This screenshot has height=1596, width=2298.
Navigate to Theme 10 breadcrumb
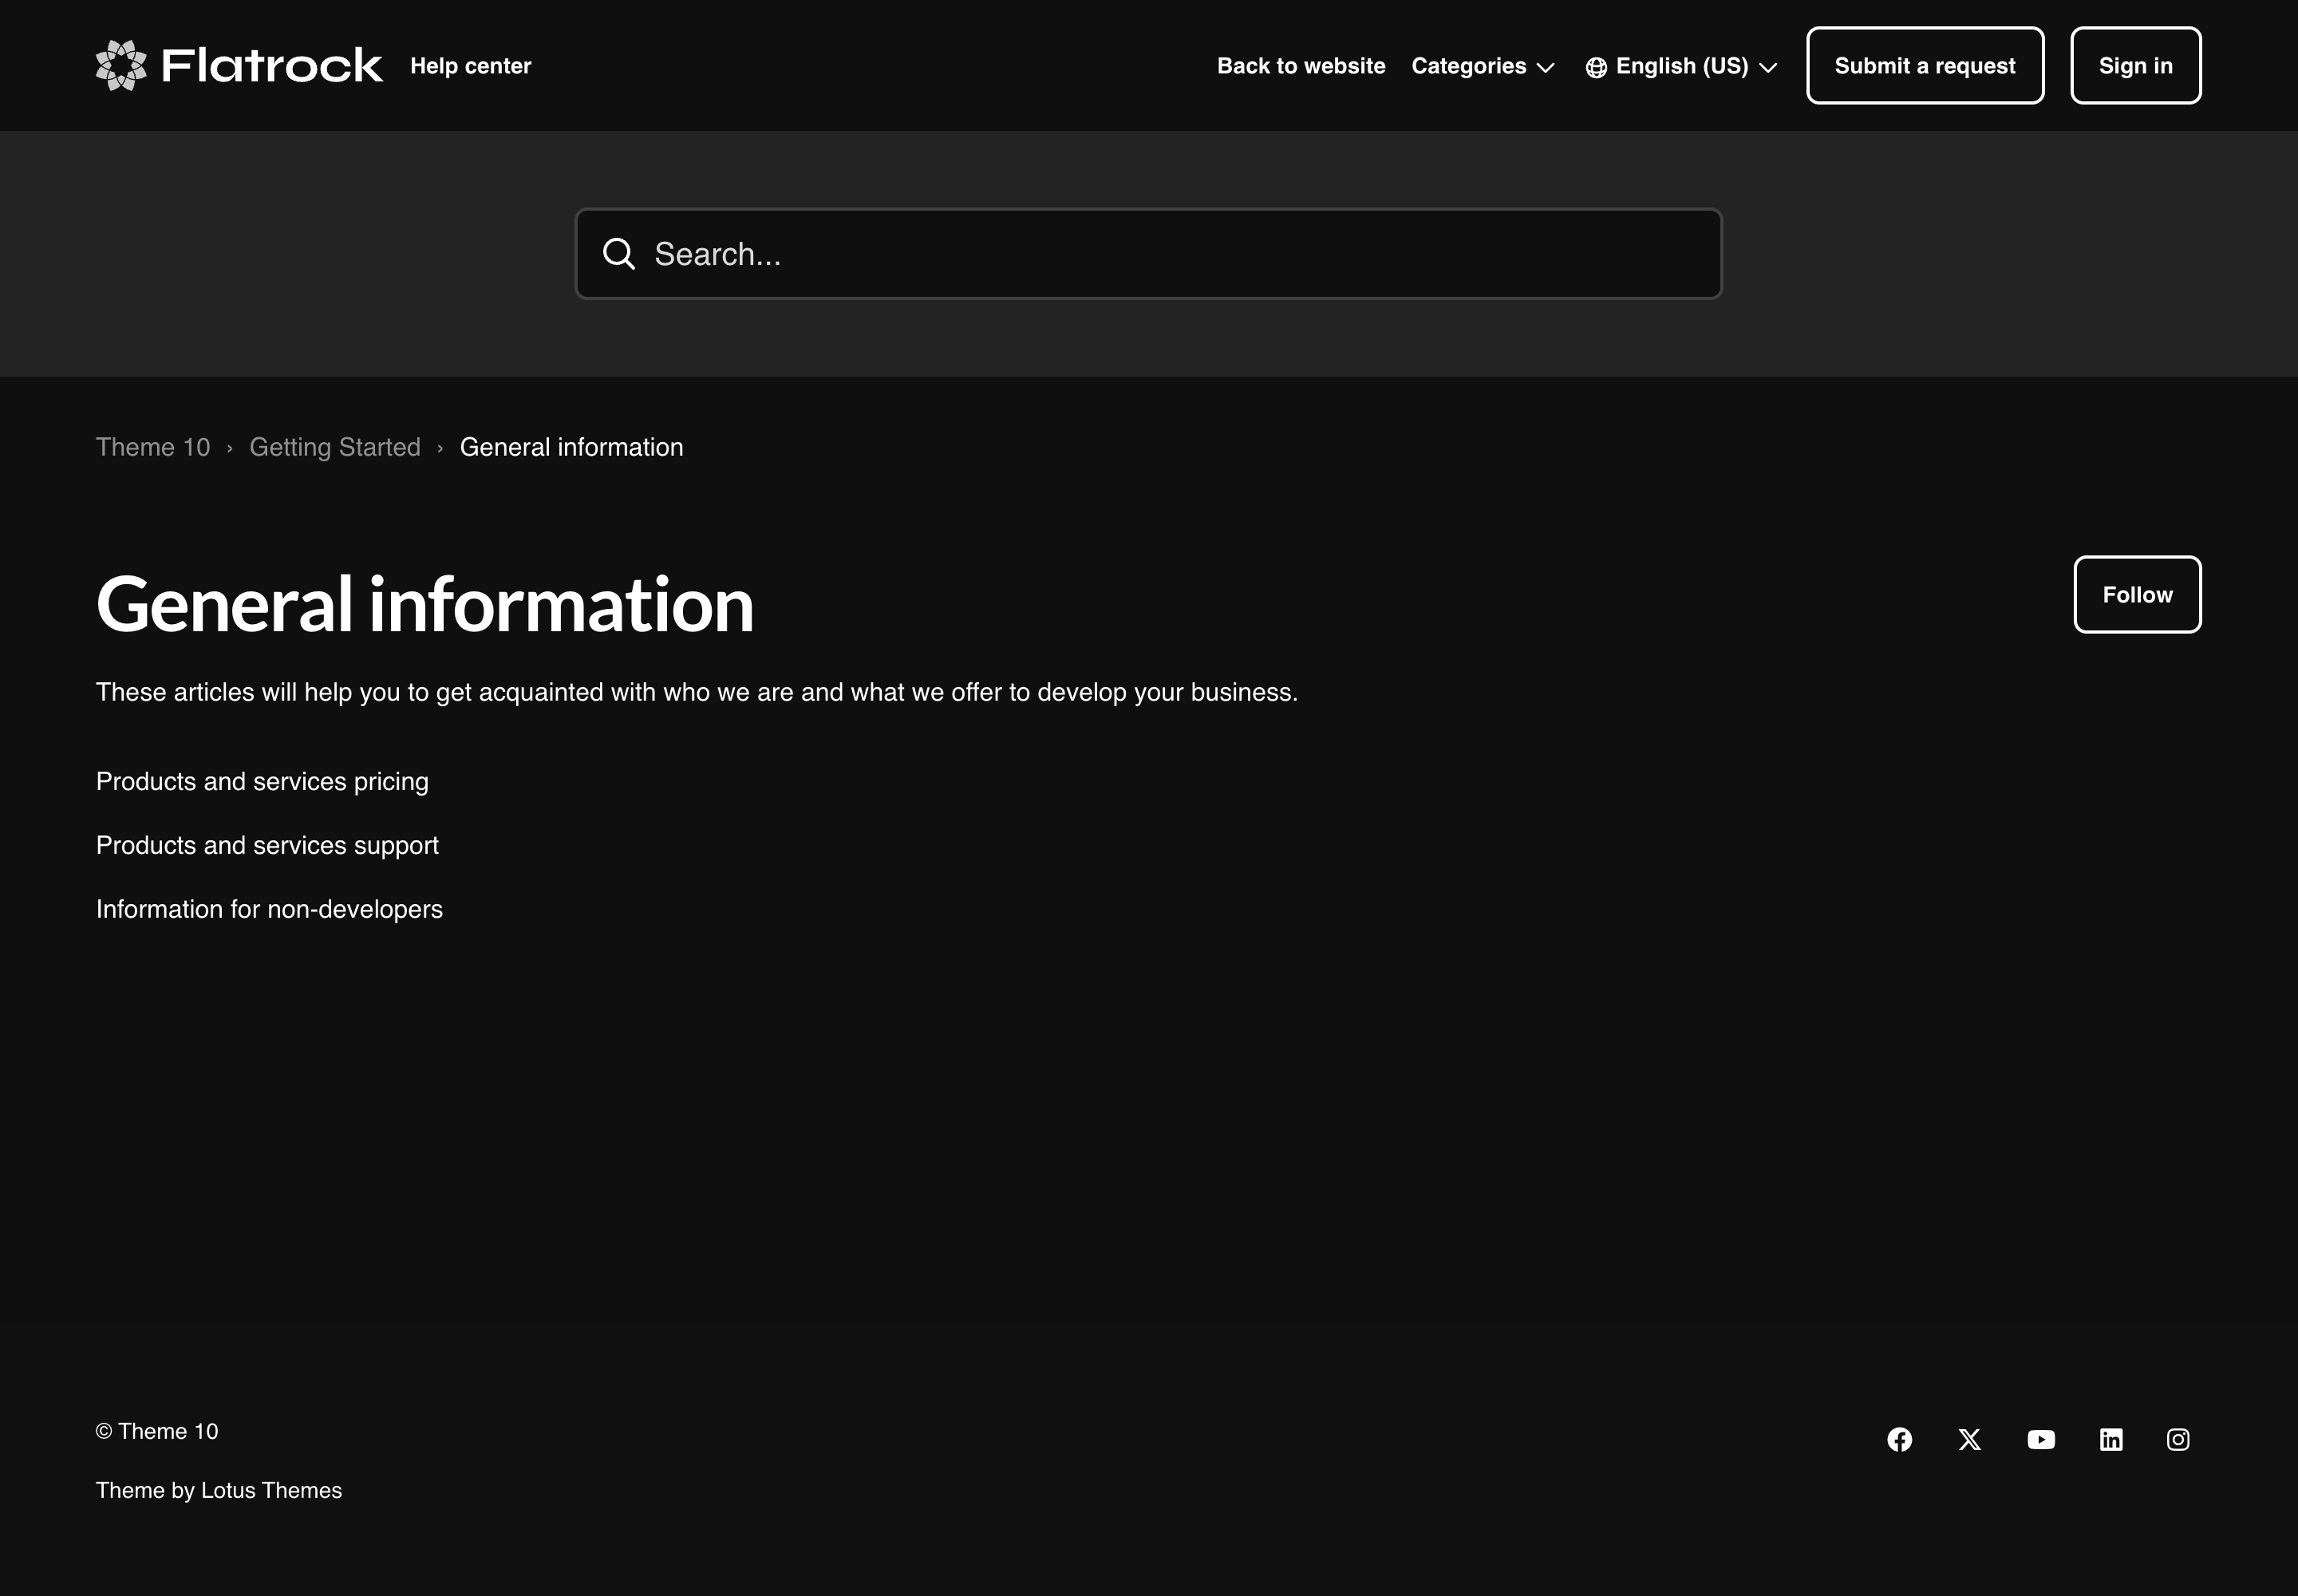click(x=153, y=447)
